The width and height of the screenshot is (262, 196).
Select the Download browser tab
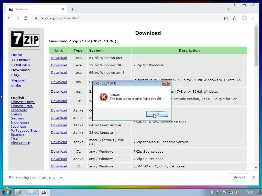tap(36, 9)
